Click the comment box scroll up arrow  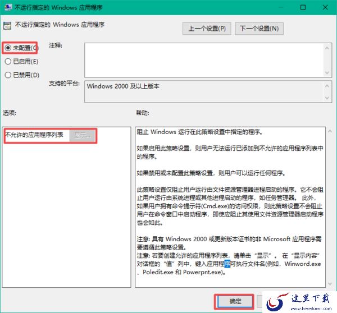(x=327, y=48)
